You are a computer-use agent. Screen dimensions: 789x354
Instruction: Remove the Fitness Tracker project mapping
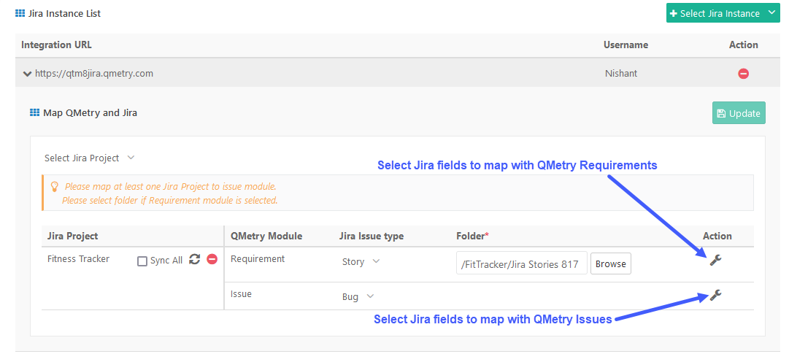(212, 259)
